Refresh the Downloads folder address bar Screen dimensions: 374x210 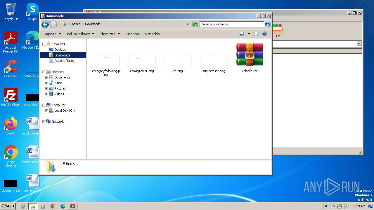[x=195, y=24]
